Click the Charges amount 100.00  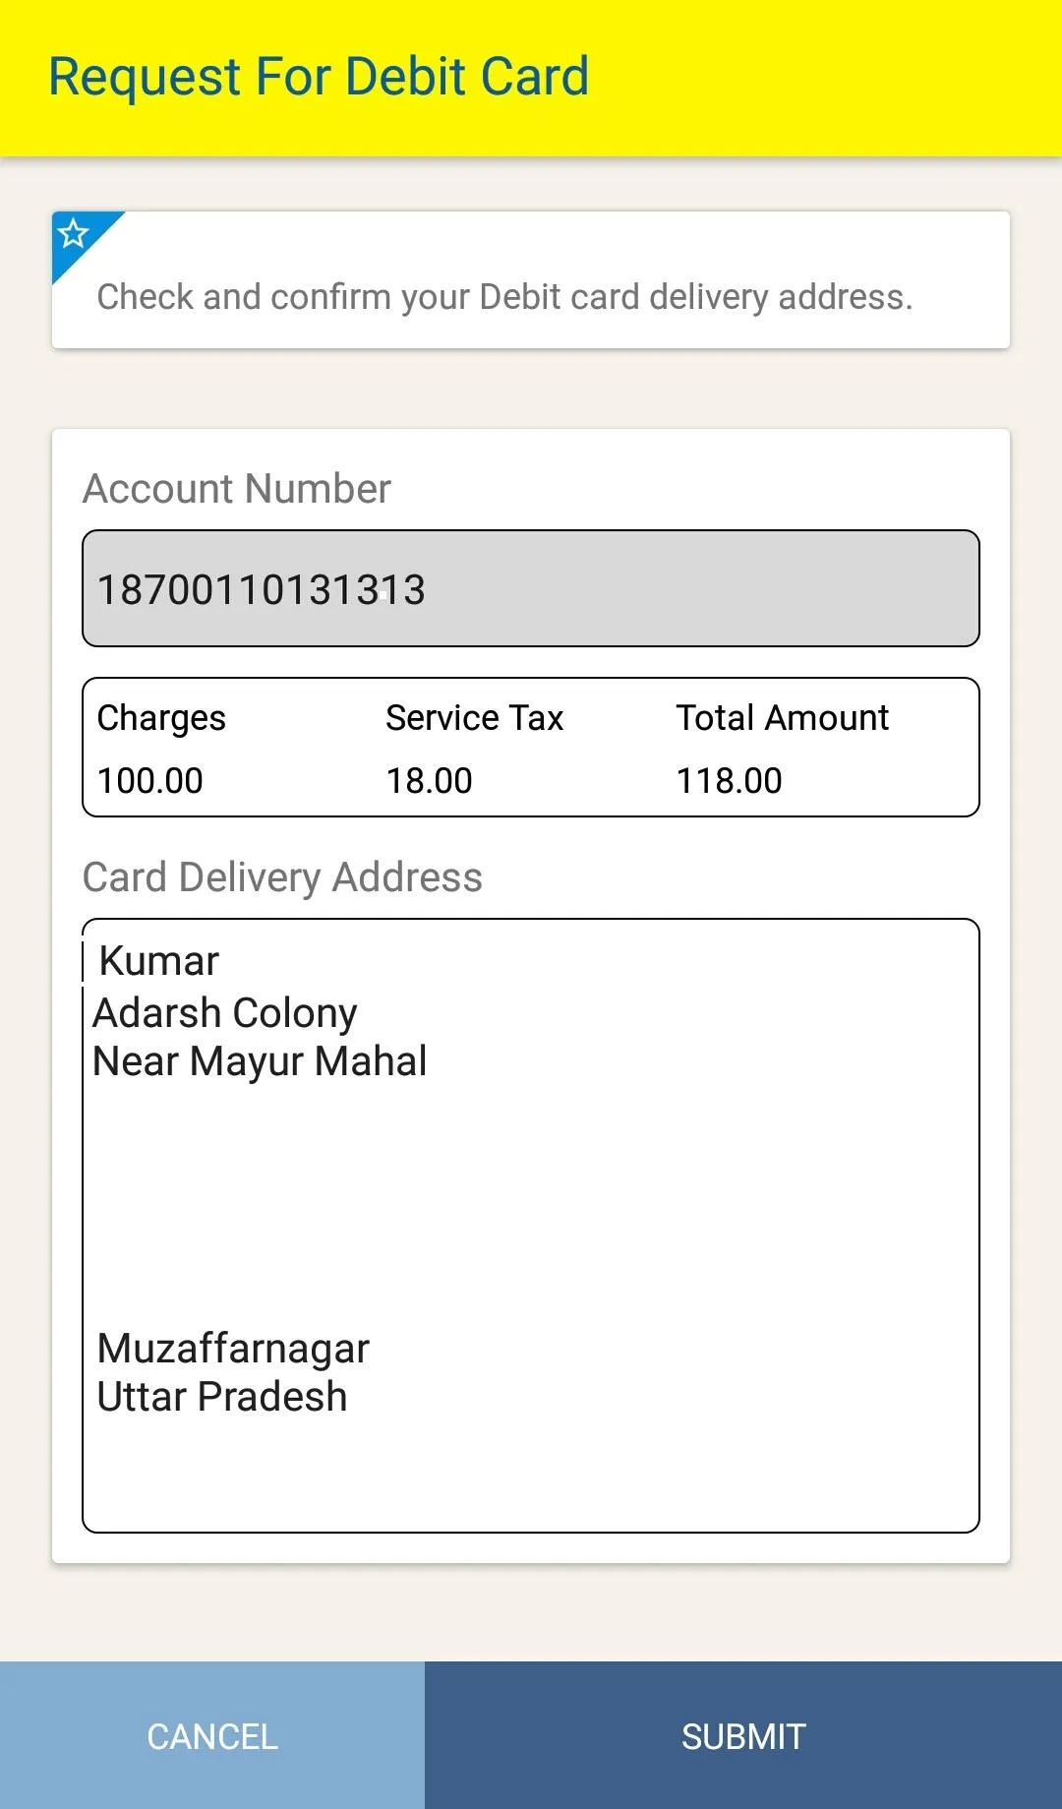click(x=150, y=781)
